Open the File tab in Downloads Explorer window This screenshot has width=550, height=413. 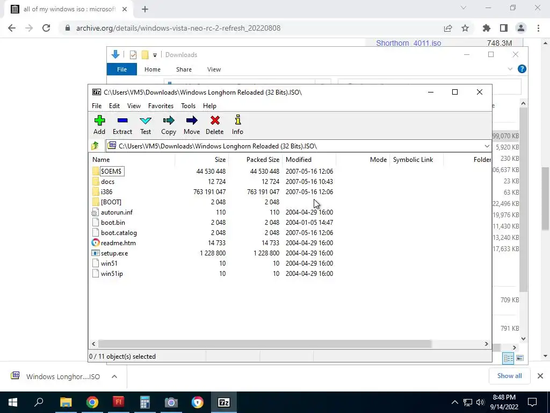pos(122,69)
